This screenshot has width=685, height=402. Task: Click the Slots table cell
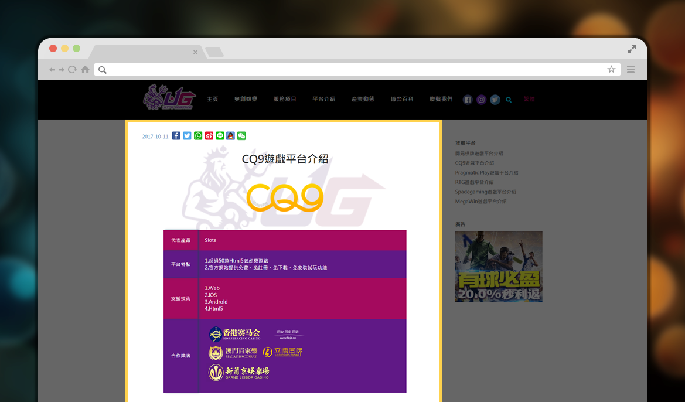coord(210,240)
